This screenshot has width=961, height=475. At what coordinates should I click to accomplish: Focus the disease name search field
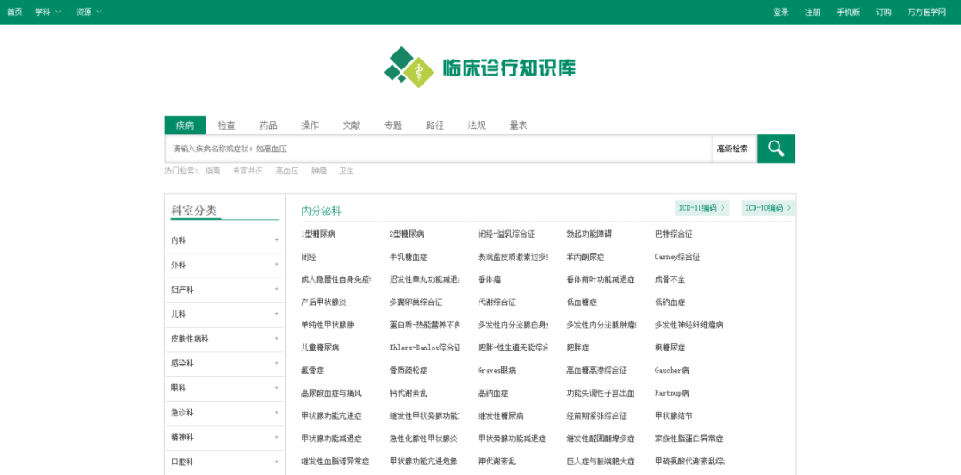click(x=438, y=149)
